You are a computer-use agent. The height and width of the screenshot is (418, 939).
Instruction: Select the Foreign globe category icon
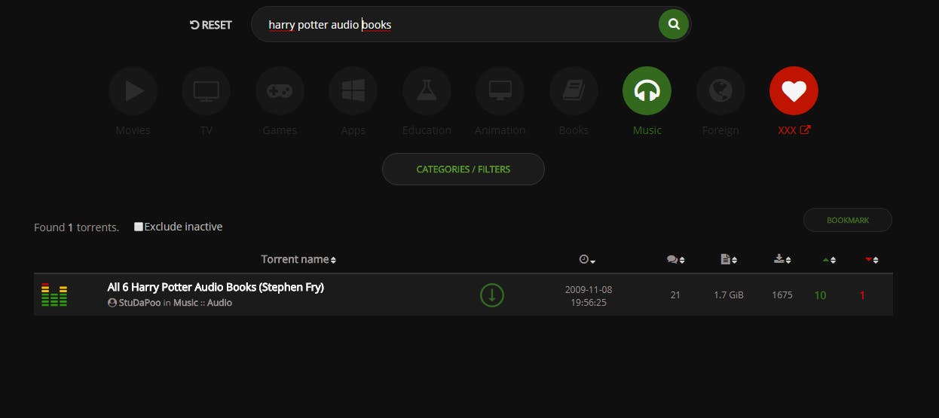click(720, 91)
